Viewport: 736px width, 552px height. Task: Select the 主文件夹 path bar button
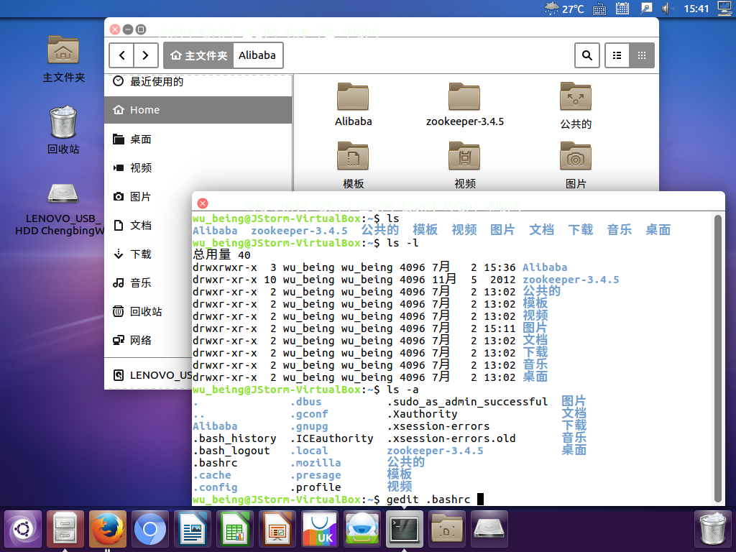(x=198, y=55)
